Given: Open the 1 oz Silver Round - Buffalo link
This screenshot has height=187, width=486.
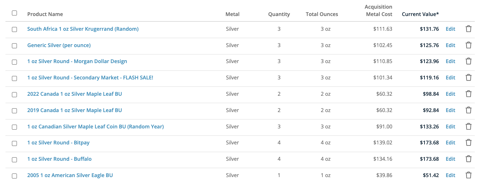Looking at the screenshot, I should click(59, 159).
